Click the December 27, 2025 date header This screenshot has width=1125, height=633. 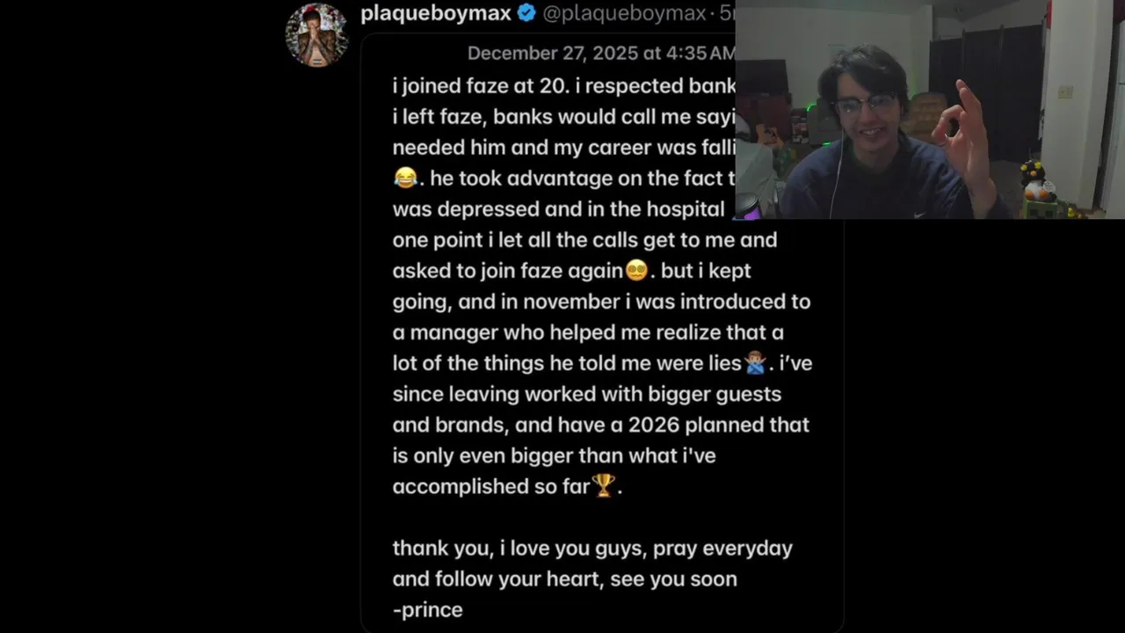click(600, 53)
